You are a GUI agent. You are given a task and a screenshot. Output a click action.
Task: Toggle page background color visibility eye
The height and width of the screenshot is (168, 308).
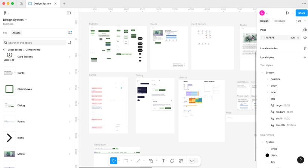pos(305,38)
